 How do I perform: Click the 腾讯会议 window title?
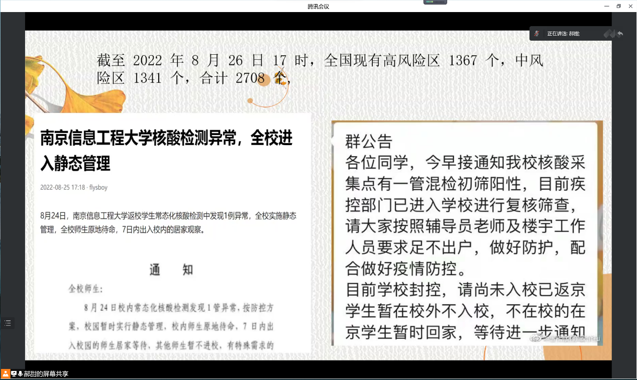coord(318,7)
